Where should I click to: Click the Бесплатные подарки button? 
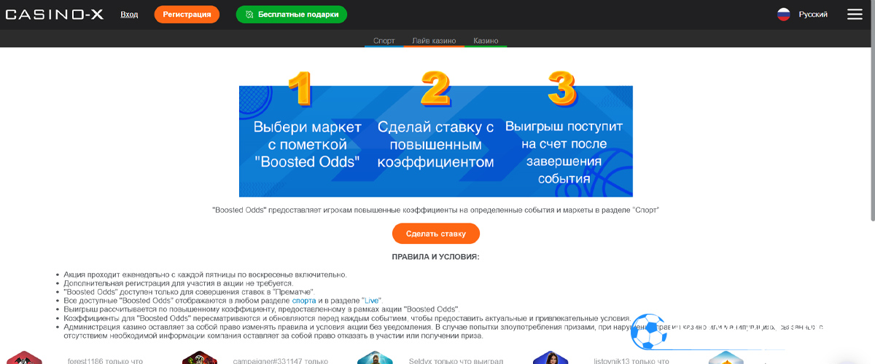(x=292, y=14)
